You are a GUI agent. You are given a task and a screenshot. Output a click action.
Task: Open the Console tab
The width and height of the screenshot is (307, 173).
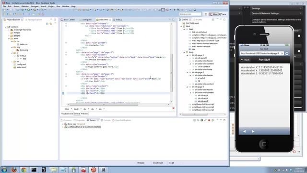click(106, 120)
